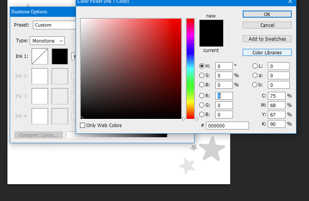Click the Overprint Colors button
This screenshot has width=309, height=201.
(38, 135)
